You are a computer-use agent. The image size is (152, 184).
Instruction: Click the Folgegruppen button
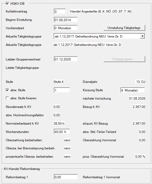124,59
